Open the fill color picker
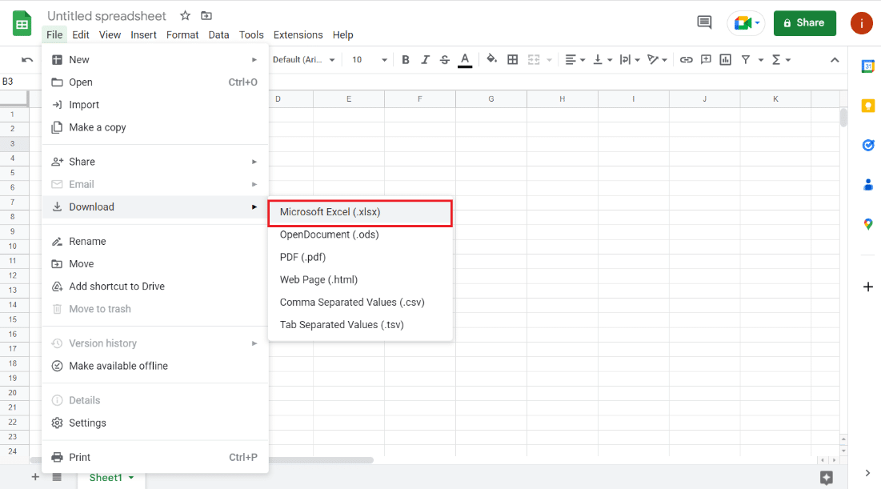This screenshot has height=489, width=881. pyautogui.click(x=491, y=59)
